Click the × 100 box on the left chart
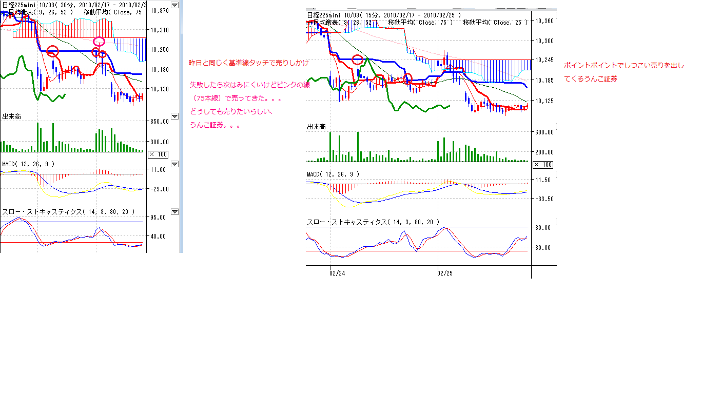Image resolution: width=701 pixels, height=394 pixels. pyautogui.click(x=158, y=154)
